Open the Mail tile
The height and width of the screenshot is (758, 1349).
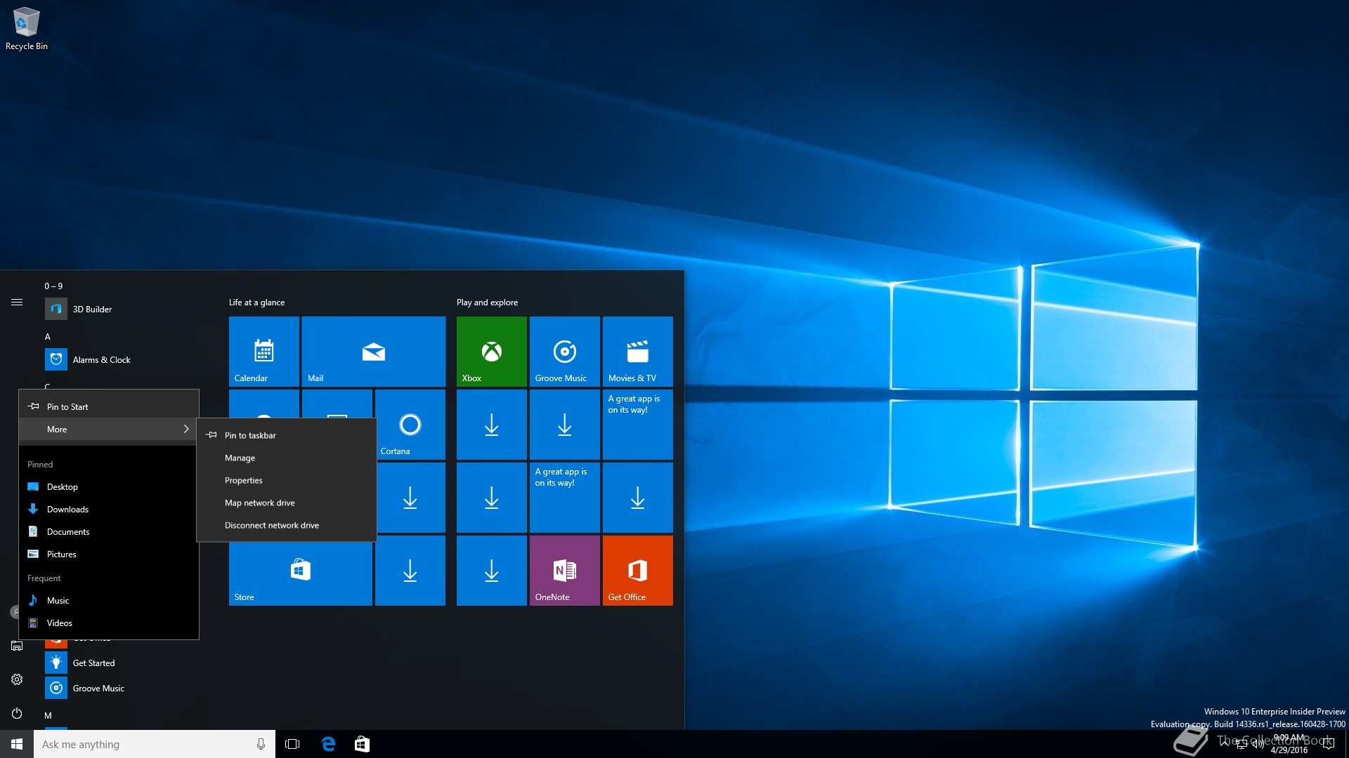click(374, 351)
